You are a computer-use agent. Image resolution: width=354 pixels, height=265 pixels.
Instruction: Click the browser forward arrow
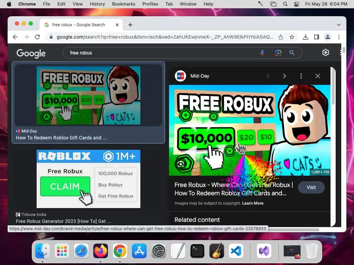point(26,37)
